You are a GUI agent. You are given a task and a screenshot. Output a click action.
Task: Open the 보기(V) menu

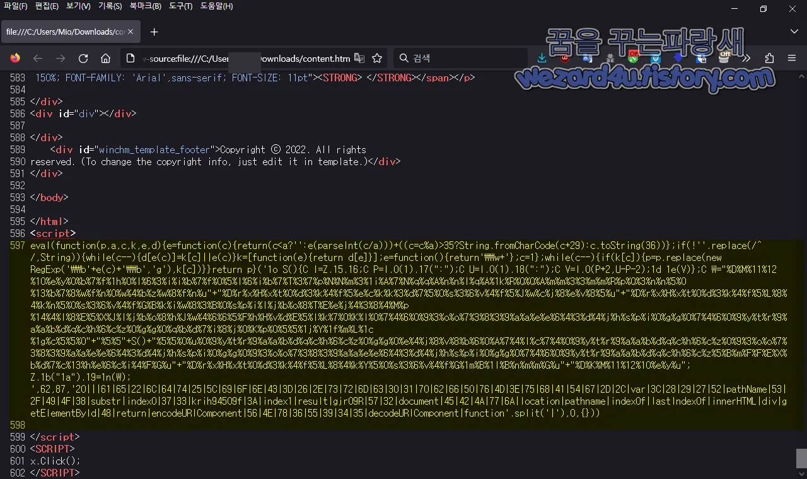pyautogui.click(x=78, y=6)
